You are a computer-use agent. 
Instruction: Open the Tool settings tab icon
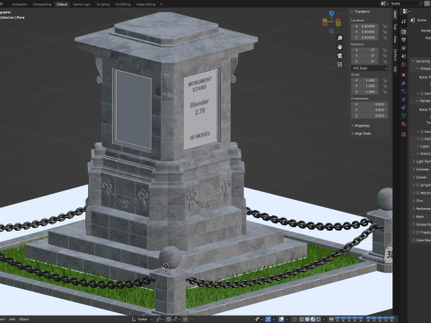tap(404, 22)
